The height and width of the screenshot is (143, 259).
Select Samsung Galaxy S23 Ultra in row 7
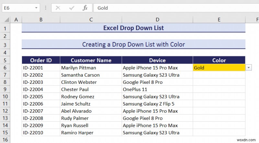pyautogui.click(x=157, y=75)
